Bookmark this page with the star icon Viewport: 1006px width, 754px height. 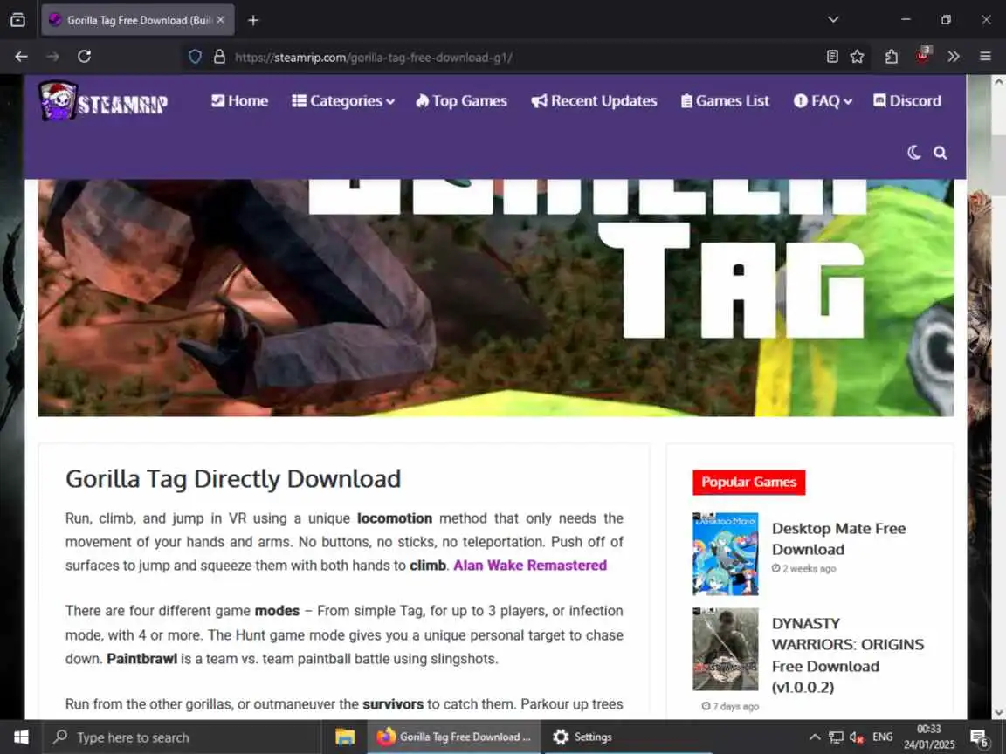click(x=858, y=57)
